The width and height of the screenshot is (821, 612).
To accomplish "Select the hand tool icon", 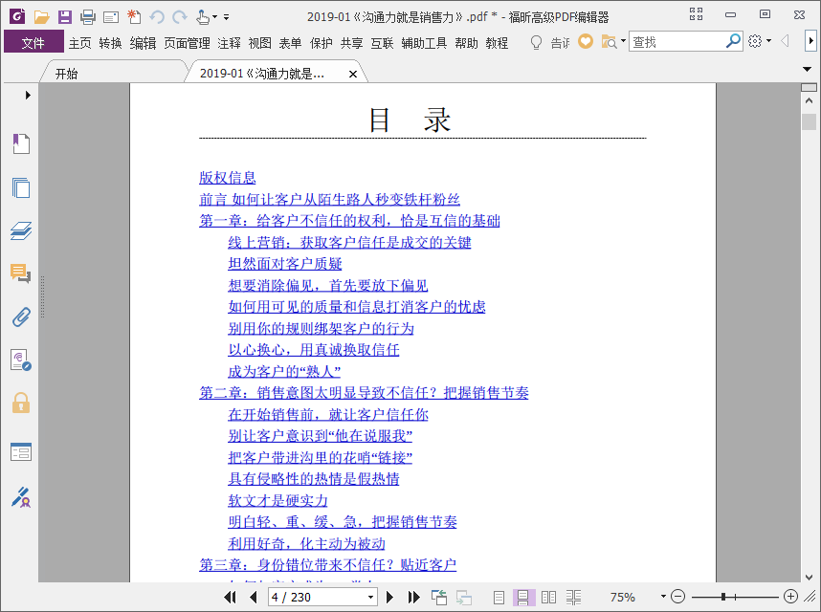I will [203, 17].
